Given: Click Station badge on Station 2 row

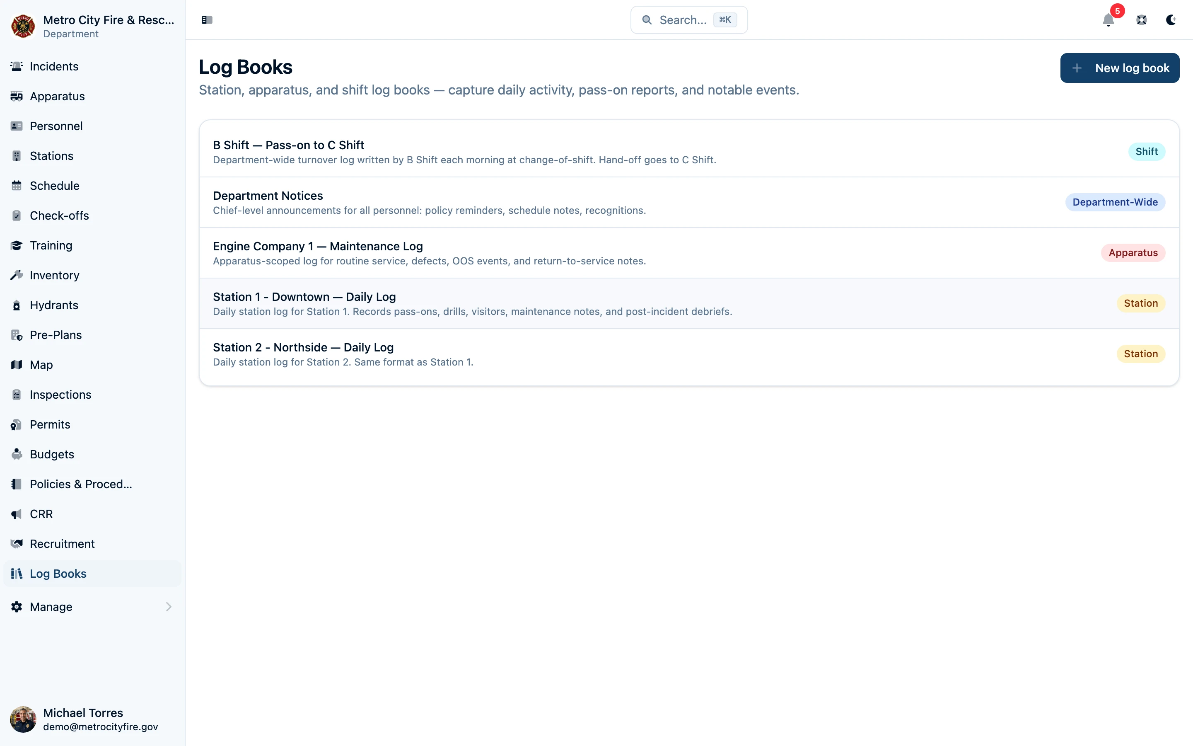Looking at the screenshot, I should (x=1140, y=354).
